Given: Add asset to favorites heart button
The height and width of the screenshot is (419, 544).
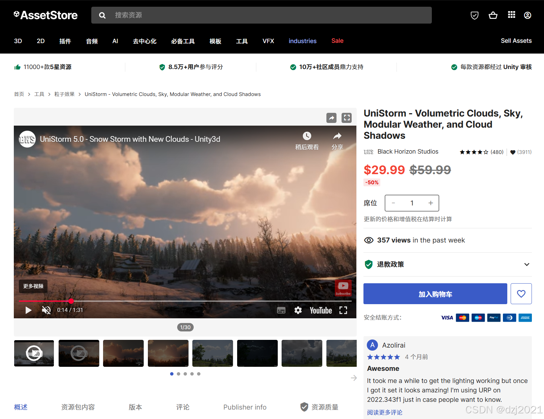Looking at the screenshot, I should pos(521,294).
